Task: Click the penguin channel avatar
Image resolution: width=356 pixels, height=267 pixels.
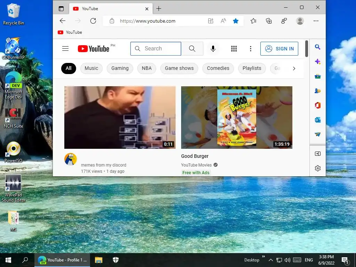Action: [70, 159]
